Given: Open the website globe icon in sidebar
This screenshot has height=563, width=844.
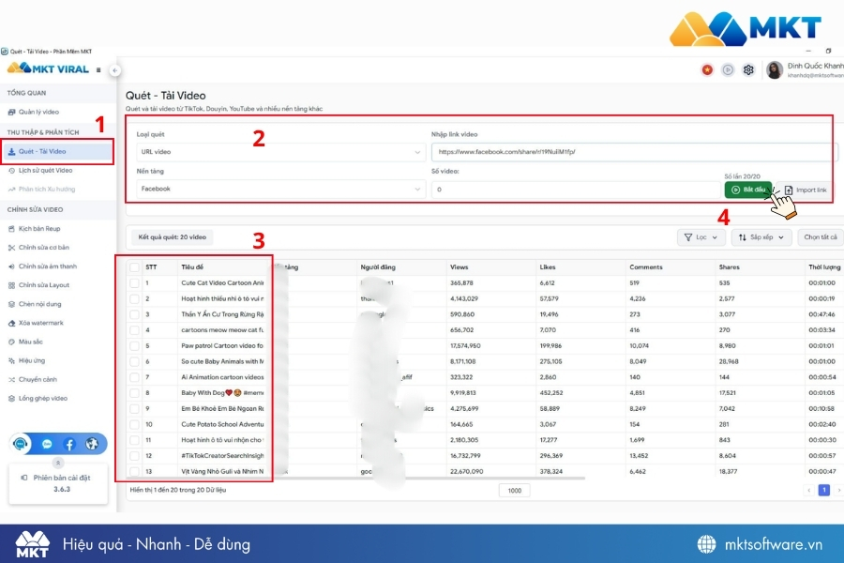Looking at the screenshot, I should tap(92, 444).
